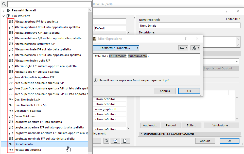Click the info icon button at bottom
Viewport: 244px width, 154px height.
pyautogui.click(x=106, y=141)
